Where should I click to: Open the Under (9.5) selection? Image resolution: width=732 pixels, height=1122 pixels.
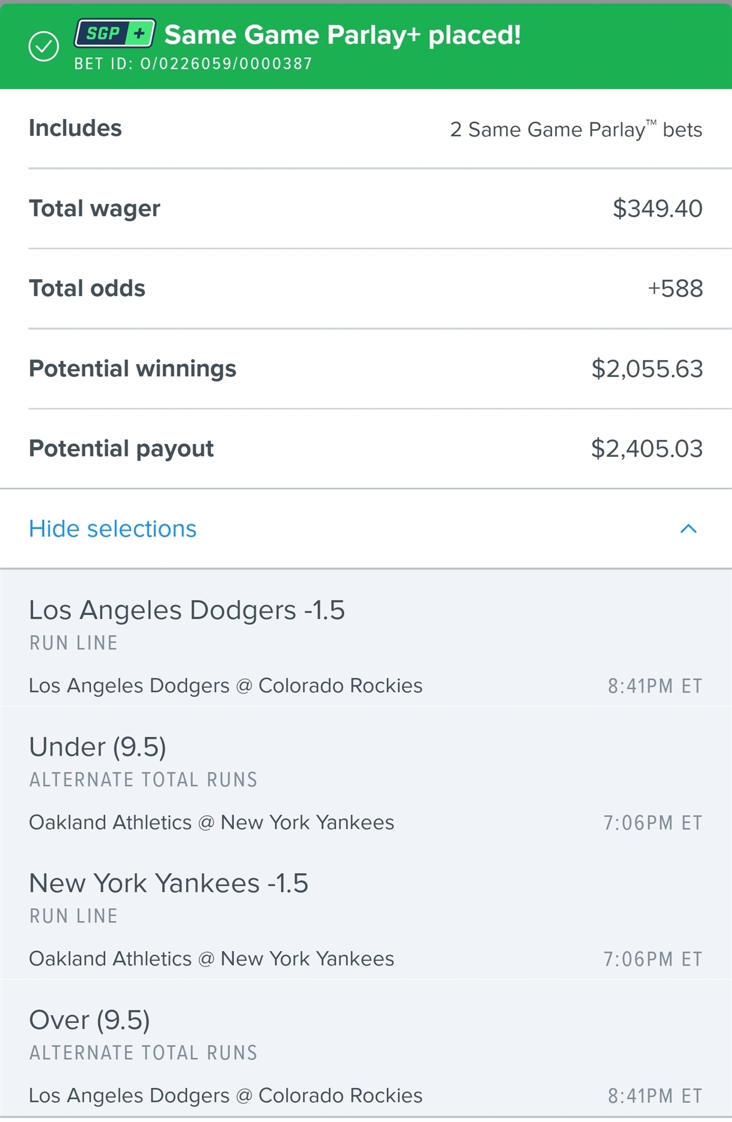click(98, 747)
